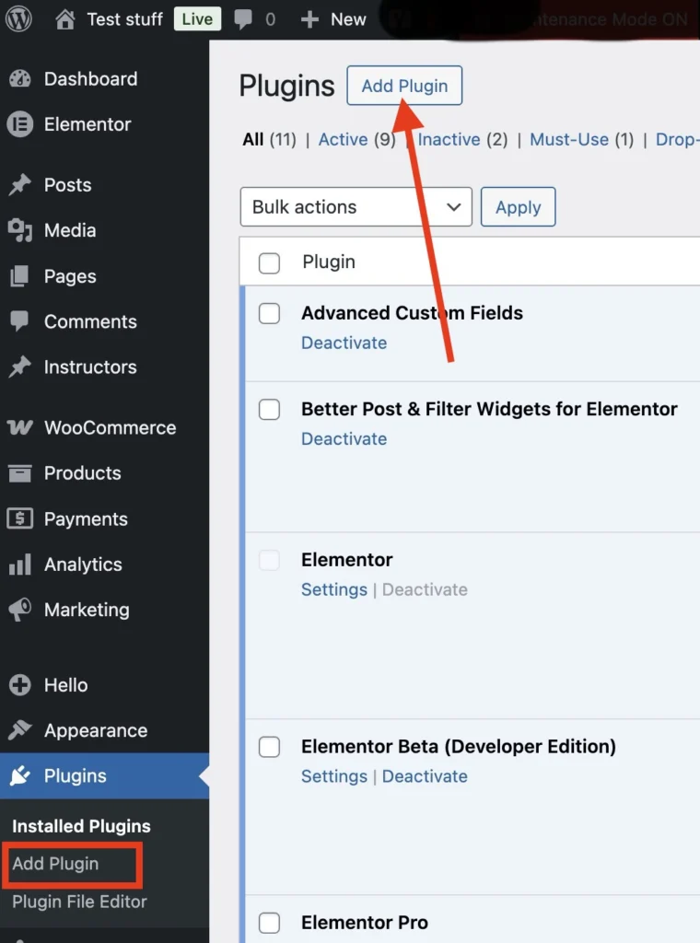700x943 pixels.
Task: Open WooCommerce via its Woo icon
Action: [19, 427]
